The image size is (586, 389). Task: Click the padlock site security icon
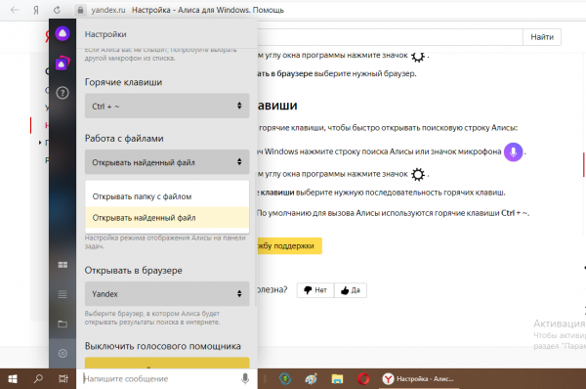point(81,10)
